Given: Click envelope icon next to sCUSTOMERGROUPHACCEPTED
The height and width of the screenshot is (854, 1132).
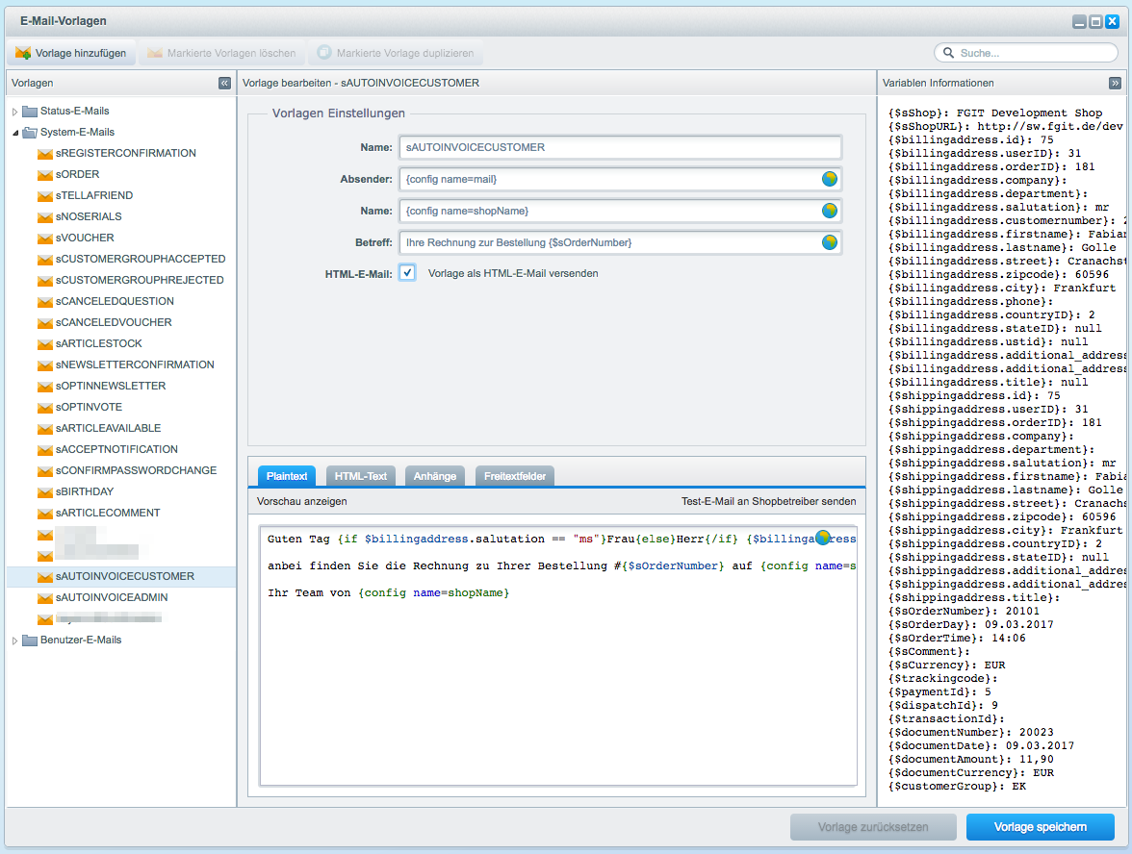Looking at the screenshot, I should [44, 260].
